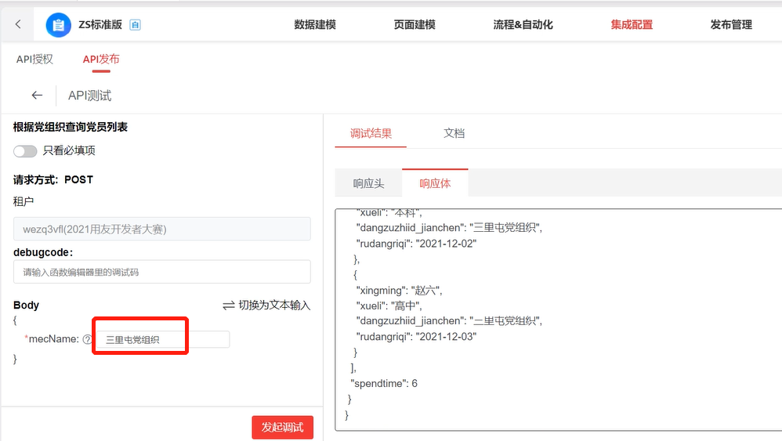Click the debugcode input field
Image resolution: width=782 pixels, height=441 pixels.
pos(162,272)
